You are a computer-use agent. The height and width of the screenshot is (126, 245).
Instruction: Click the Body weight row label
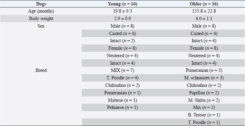41,18
